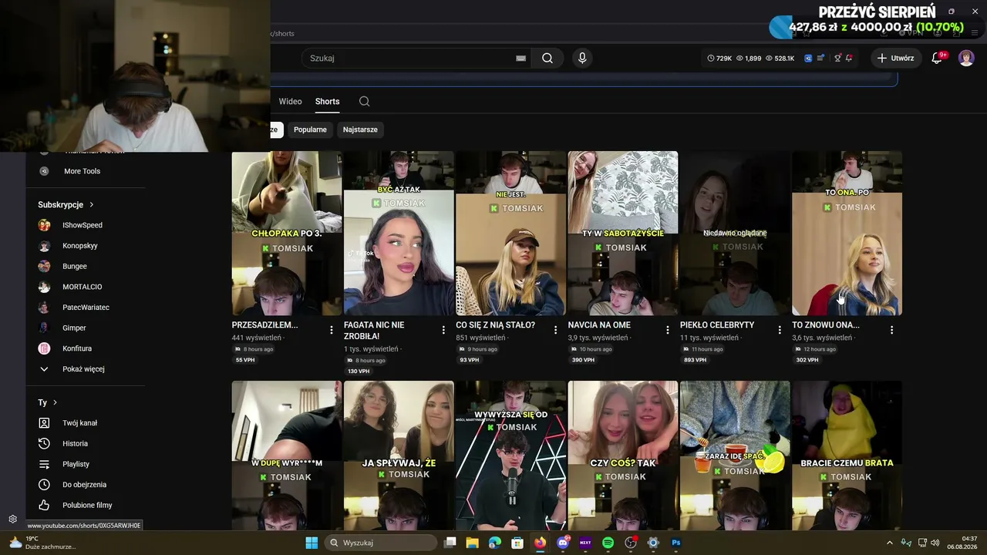The image size is (987, 555).
Task: Open the ZARAZ IDĘ SPAĆ short thumbnail
Action: click(x=735, y=456)
